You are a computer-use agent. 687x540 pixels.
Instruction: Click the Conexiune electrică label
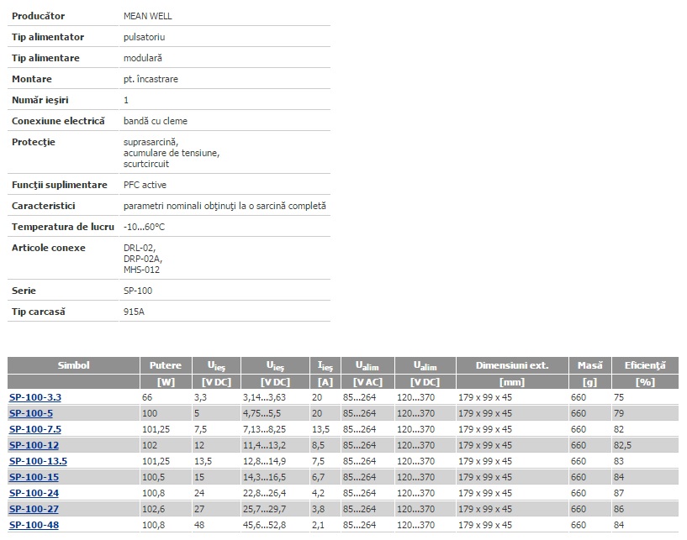tap(58, 121)
